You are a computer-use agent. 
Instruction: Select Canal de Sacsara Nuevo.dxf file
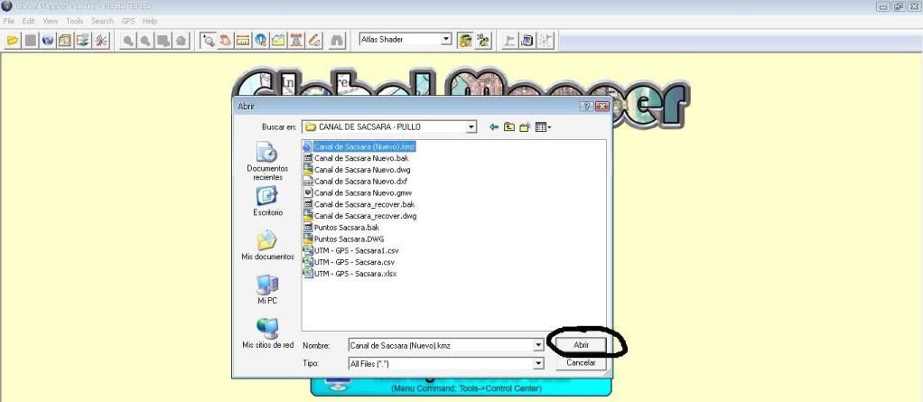(x=356, y=182)
